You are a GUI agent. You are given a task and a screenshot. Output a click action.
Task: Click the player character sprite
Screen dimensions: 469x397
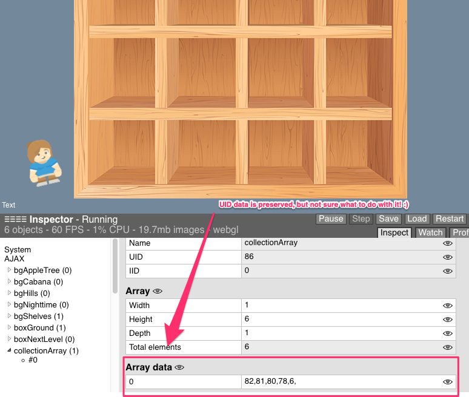click(44, 163)
